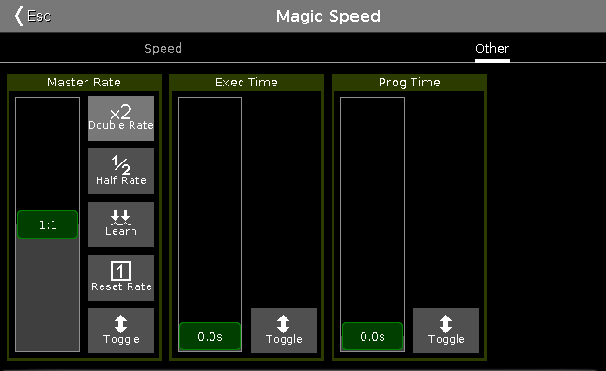Click the Reset Rate button
Viewport: 606px width, 371px height.
click(x=121, y=277)
